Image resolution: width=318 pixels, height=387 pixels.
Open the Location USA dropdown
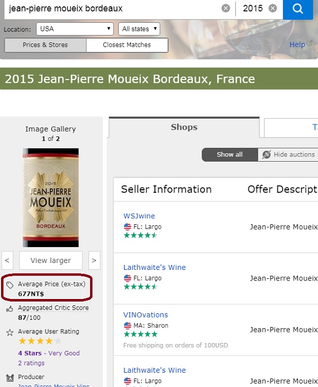[75, 29]
